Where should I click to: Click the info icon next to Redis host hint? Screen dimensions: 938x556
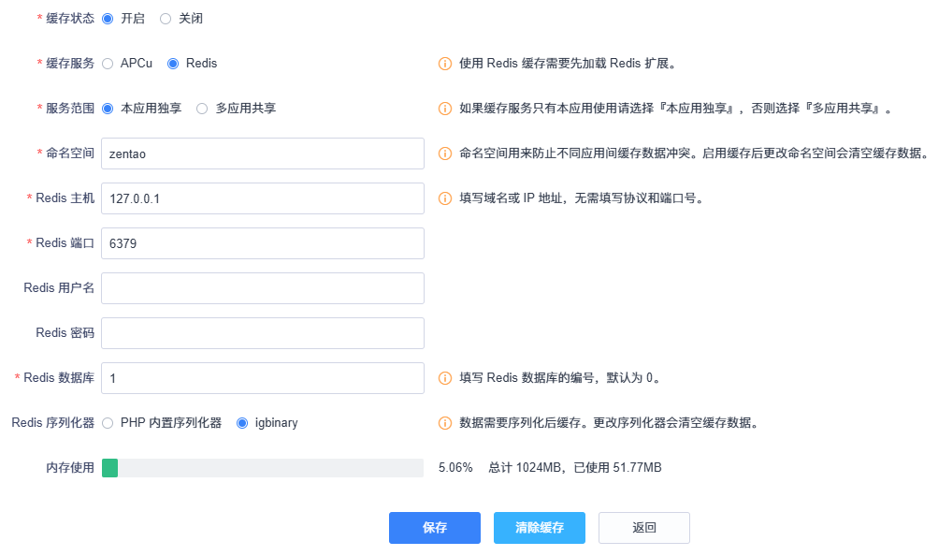pyautogui.click(x=445, y=198)
